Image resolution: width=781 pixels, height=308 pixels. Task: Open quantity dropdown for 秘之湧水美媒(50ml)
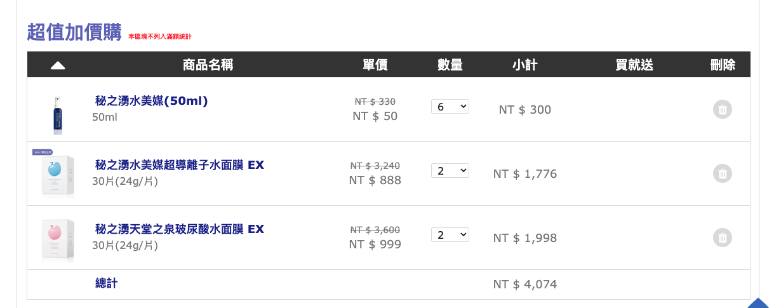pyautogui.click(x=450, y=107)
